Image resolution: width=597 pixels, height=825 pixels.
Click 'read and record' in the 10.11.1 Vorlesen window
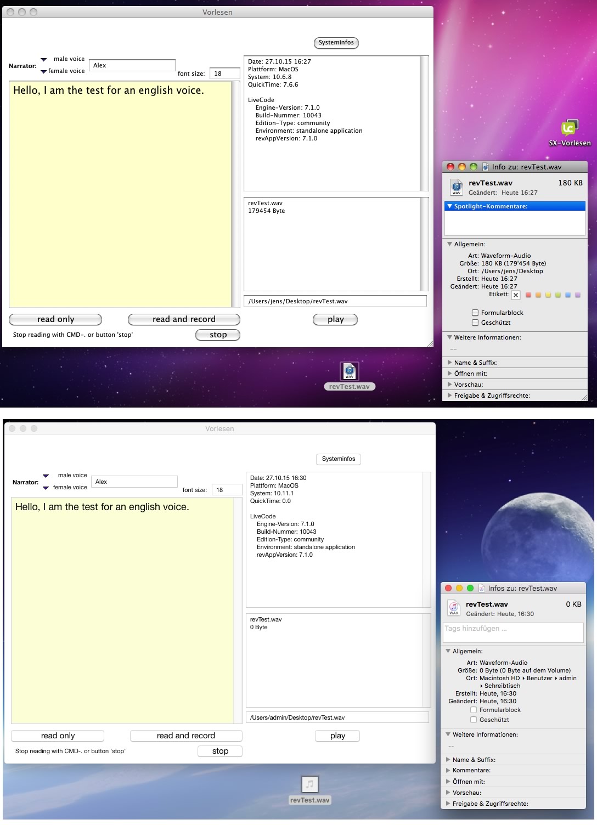tap(186, 736)
